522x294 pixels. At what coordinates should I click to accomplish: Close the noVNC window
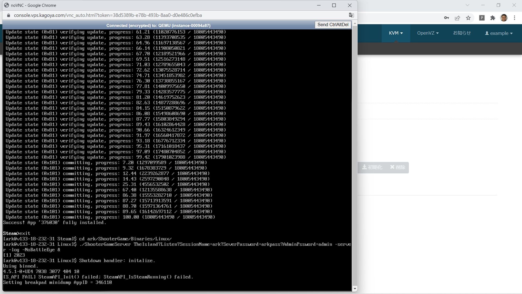pyautogui.click(x=350, y=5)
